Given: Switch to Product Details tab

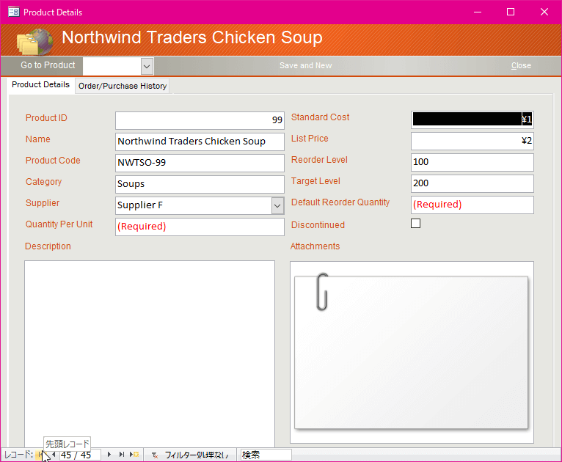Looking at the screenshot, I should tap(40, 85).
